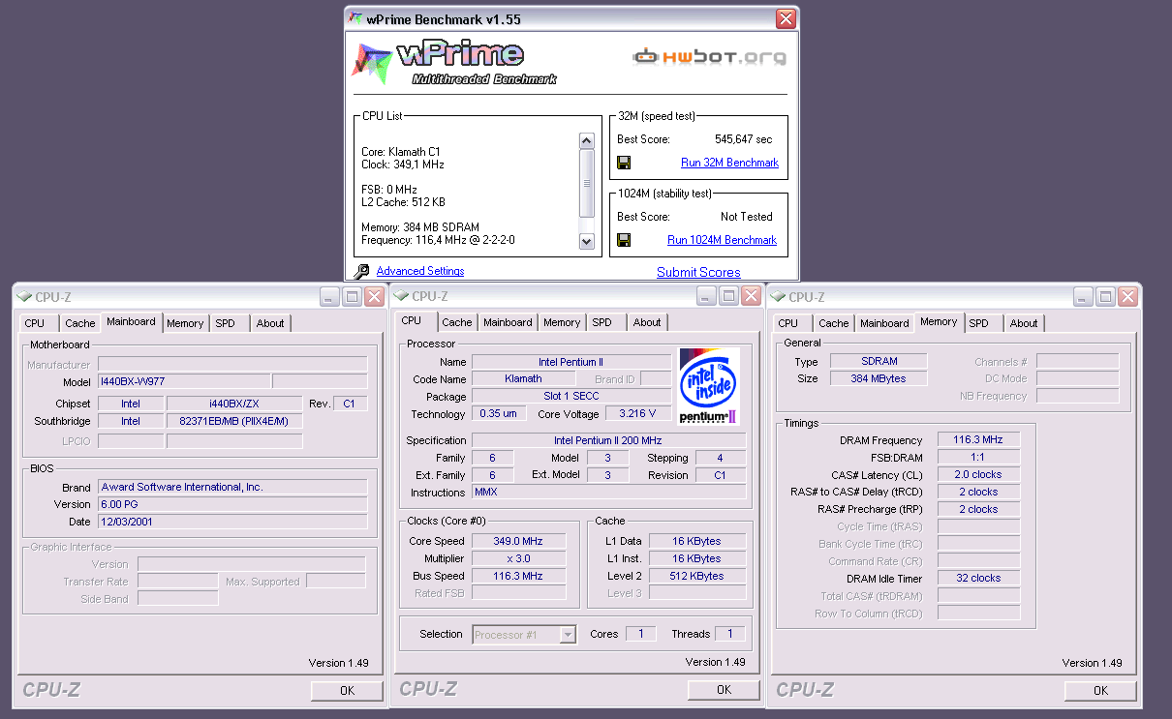The image size is (1172, 719).
Task: Click the Code Name field Klamath
Action: click(524, 379)
